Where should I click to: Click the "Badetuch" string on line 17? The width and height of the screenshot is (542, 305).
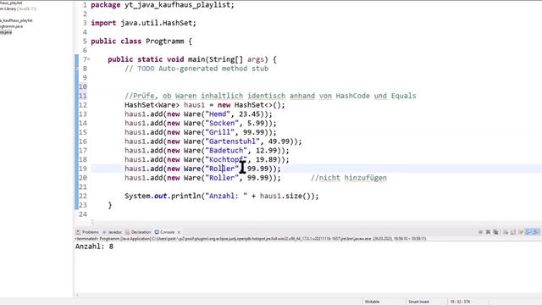[x=226, y=151]
